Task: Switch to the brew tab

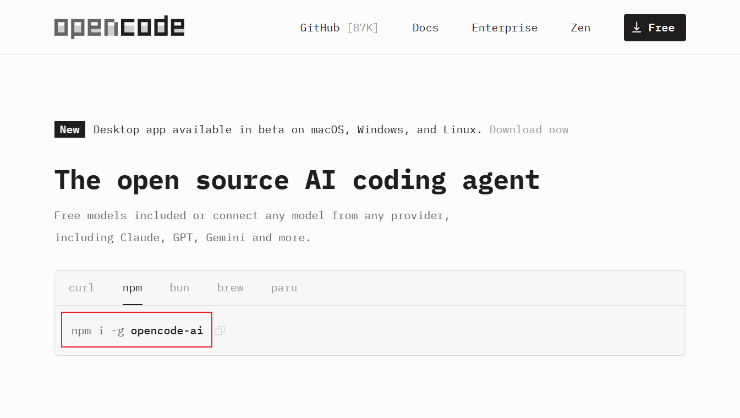Action: (230, 287)
